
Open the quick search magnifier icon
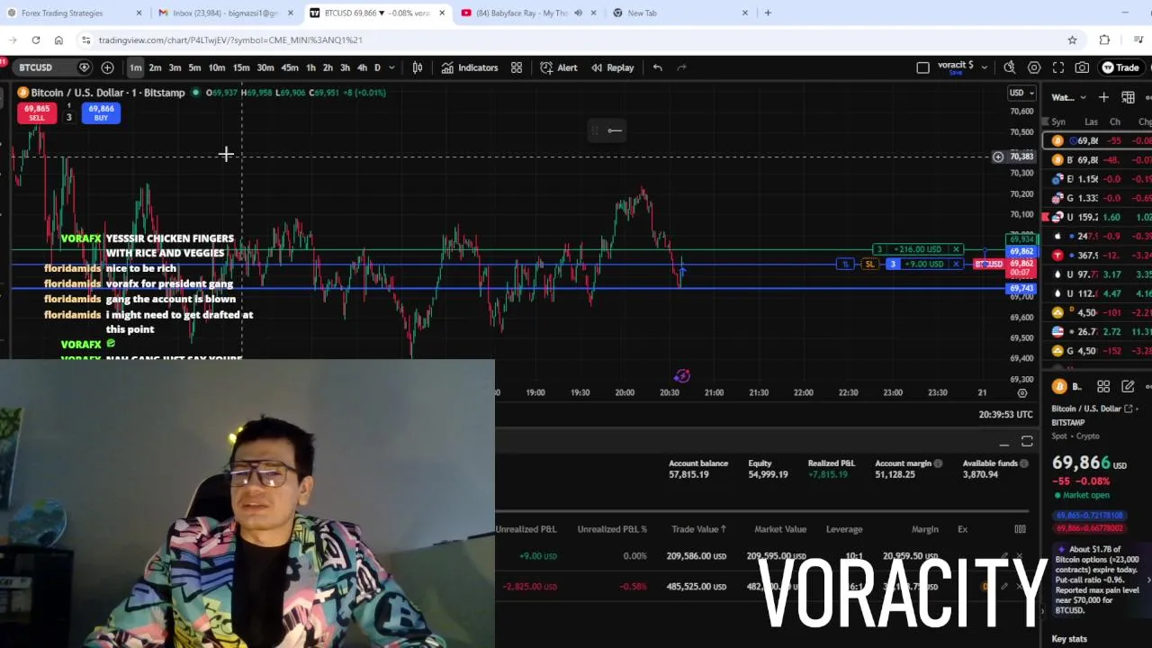[1010, 67]
